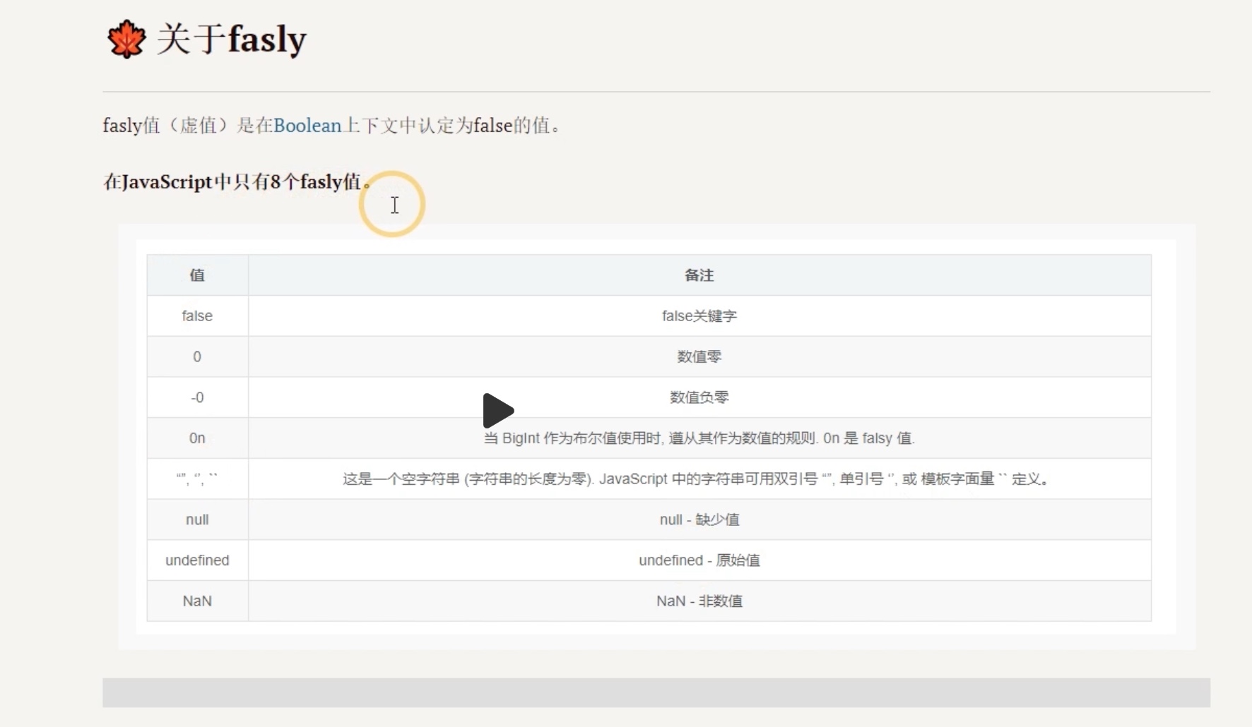Click the 'undefined' value cell
Viewport: 1252px width, 727px height.
(x=197, y=560)
